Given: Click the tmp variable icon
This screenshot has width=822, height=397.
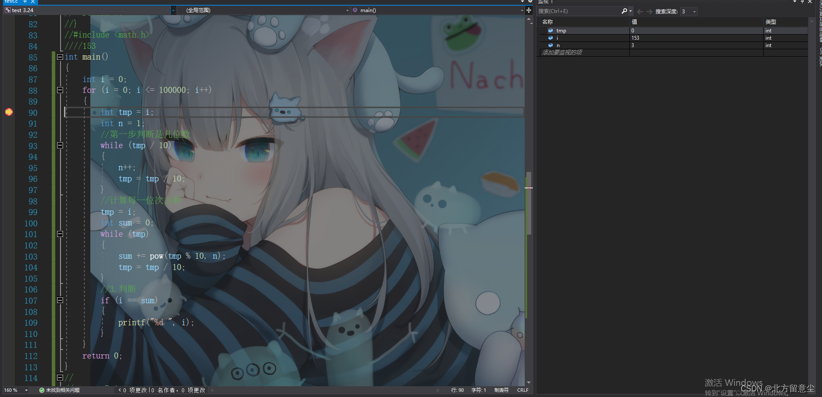Looking at the screenshot, I should point(551,31).
